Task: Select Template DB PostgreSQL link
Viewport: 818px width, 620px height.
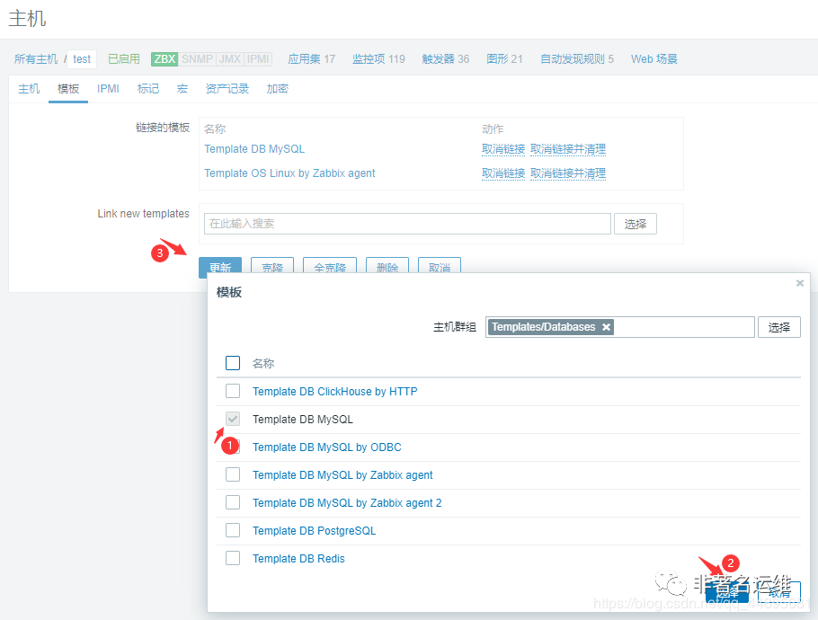Action: [x=314, y=531]
